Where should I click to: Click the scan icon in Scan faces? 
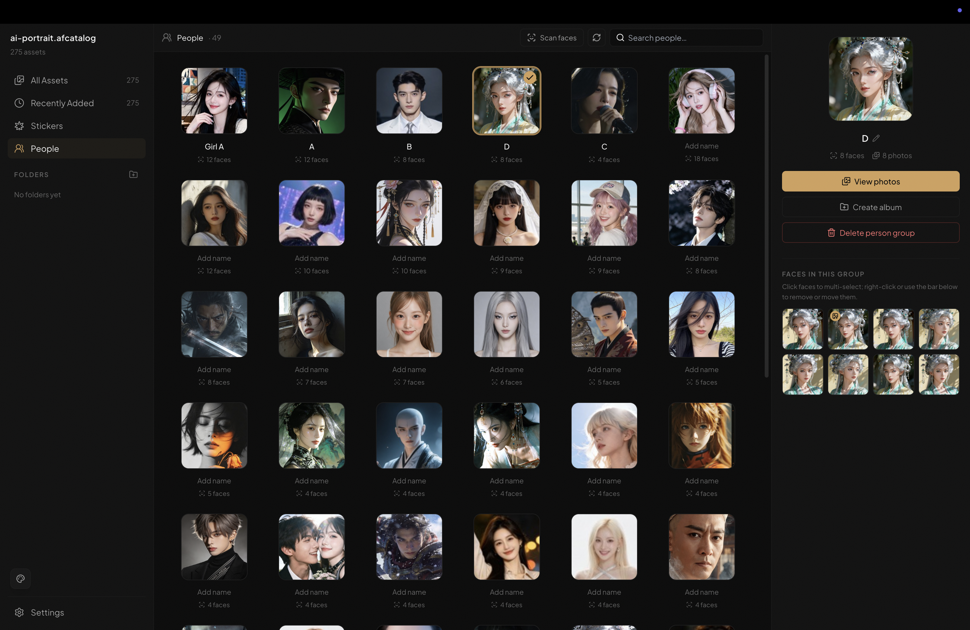click(531, 38)
